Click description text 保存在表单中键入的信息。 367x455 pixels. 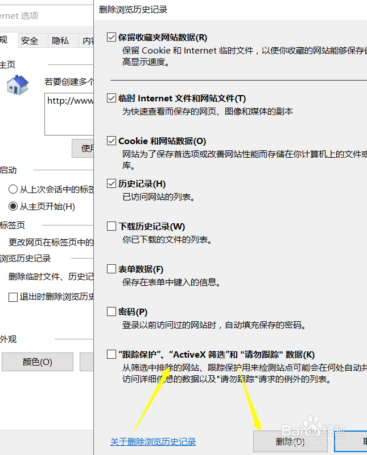click(x=172, y=282)
